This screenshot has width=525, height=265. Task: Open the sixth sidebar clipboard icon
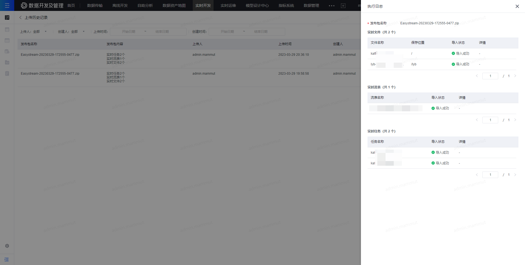tap(7, 73)
